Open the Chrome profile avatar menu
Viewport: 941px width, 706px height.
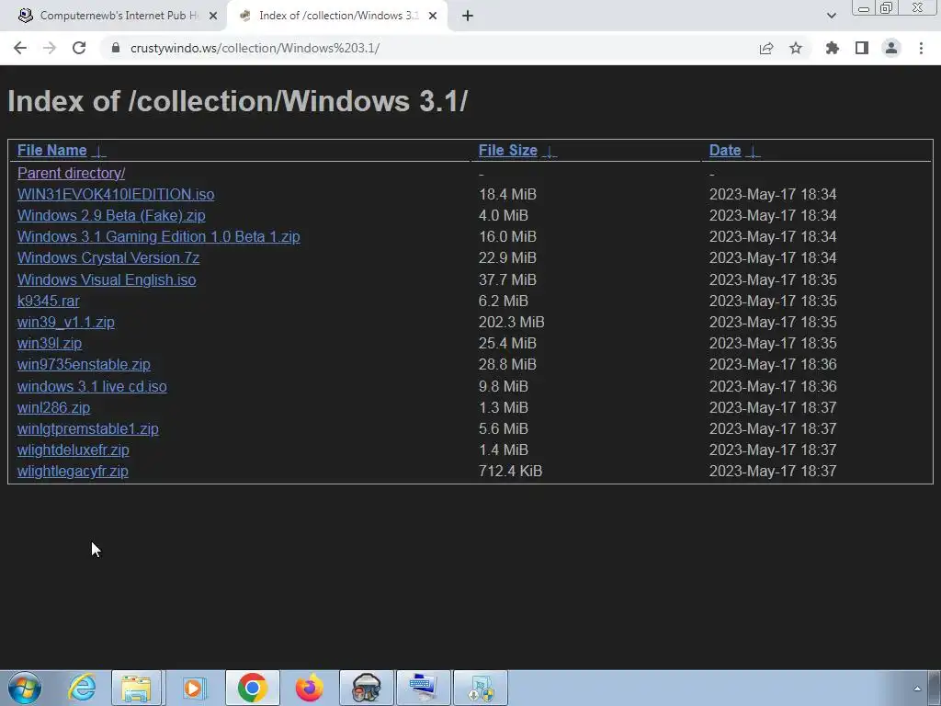pos(891,48)
